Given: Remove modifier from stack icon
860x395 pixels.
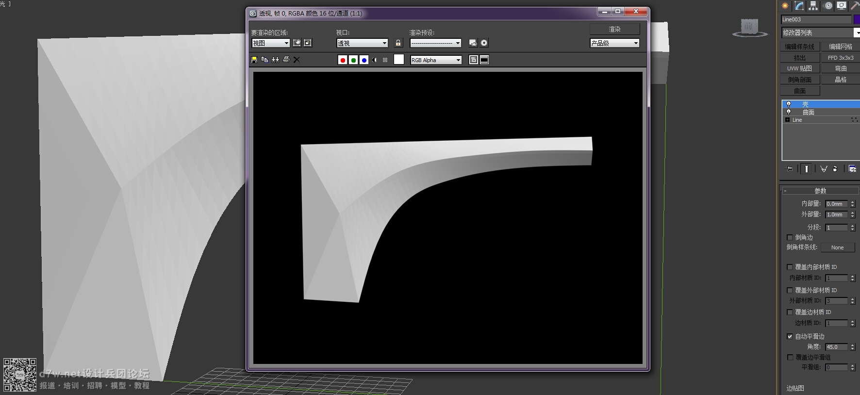Looking at the screenshot, I should [x=835, y=169].
